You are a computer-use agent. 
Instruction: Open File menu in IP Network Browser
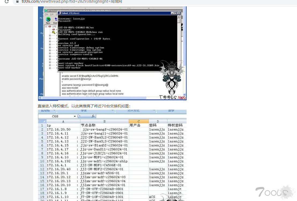46,14
